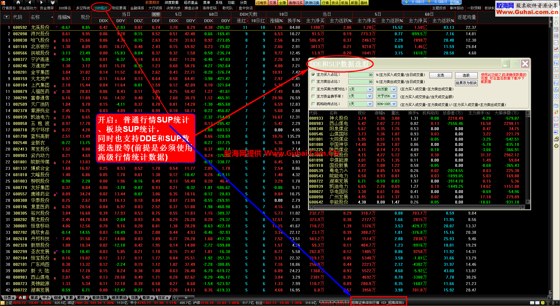560x306 pixels.
Task: Click the 主力卖出占比 value input field
Action: (x=361, y=82)
